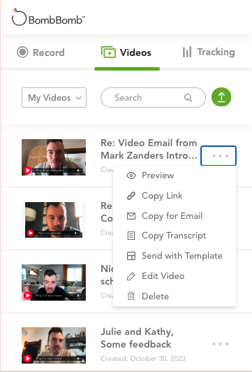252x372 pixels.
Task: Click the eye icon beside Preview
Action: point(131,176)
